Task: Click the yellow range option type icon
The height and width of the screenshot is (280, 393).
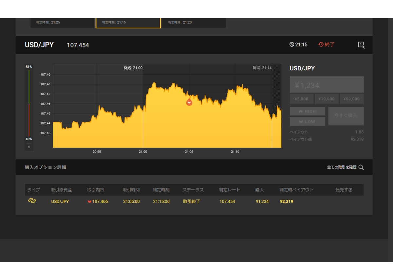Action: 32,201
